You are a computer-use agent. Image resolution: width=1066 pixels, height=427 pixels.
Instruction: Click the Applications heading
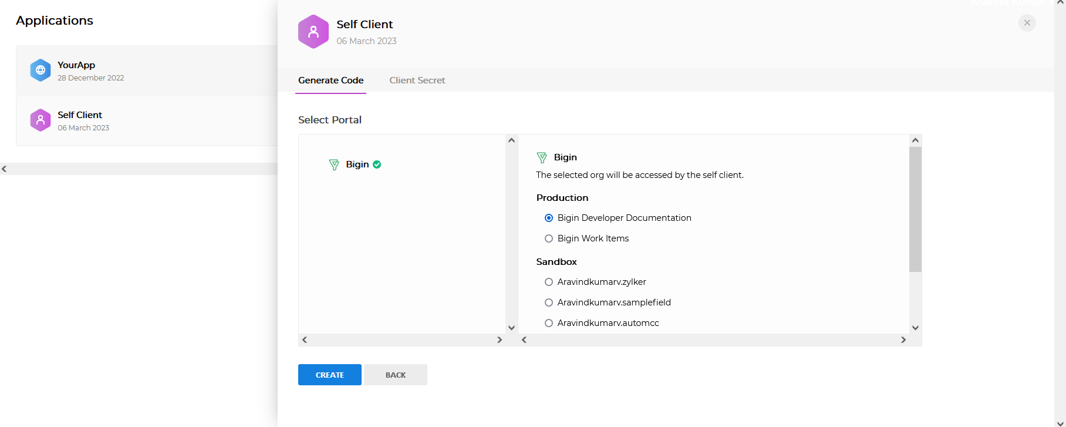pos(55,21)
